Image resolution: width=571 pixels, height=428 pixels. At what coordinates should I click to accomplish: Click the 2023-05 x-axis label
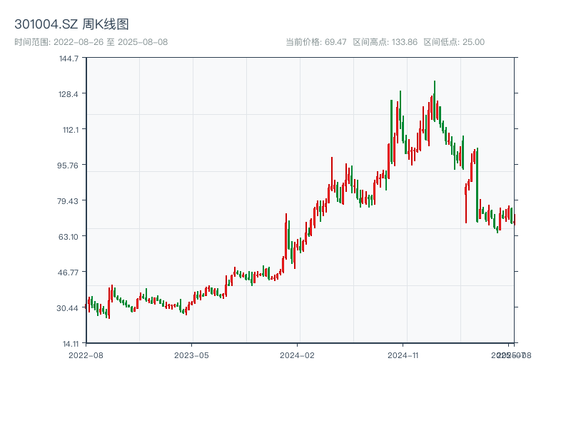(x=191, y=355)
